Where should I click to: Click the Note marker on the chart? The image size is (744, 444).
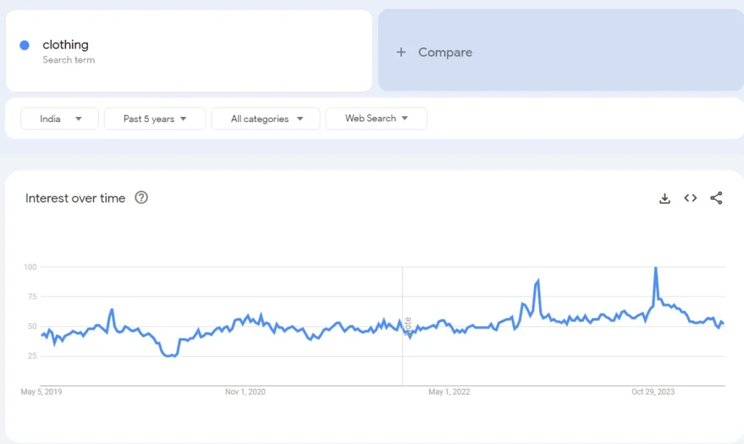408,325
